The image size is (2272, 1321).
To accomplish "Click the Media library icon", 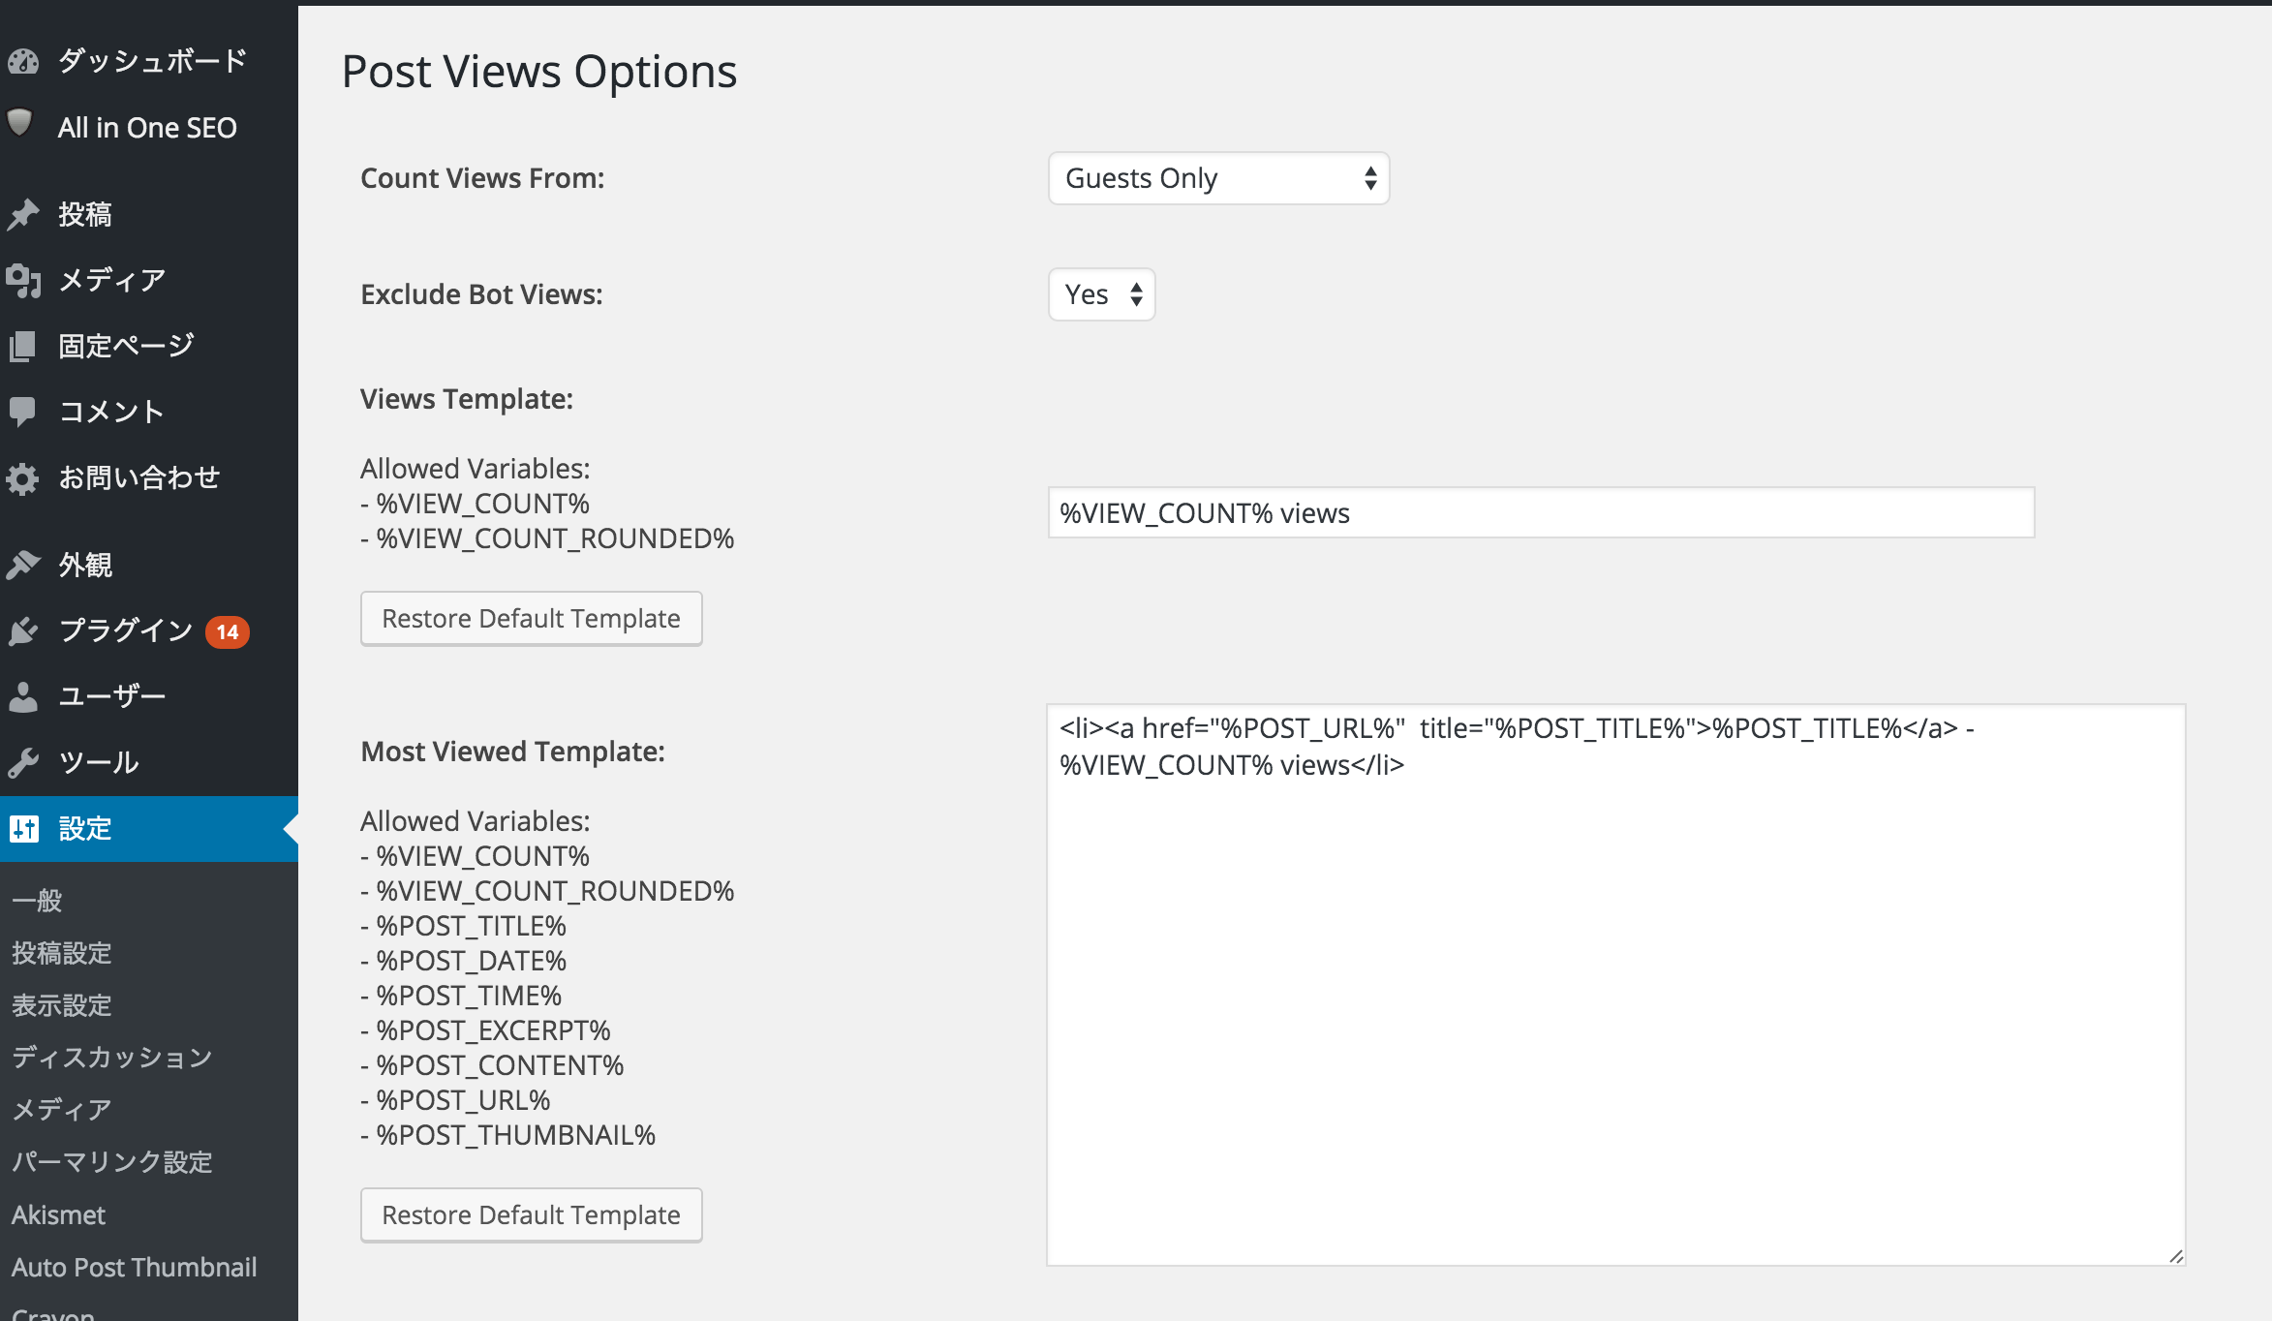I will point(23,281).
